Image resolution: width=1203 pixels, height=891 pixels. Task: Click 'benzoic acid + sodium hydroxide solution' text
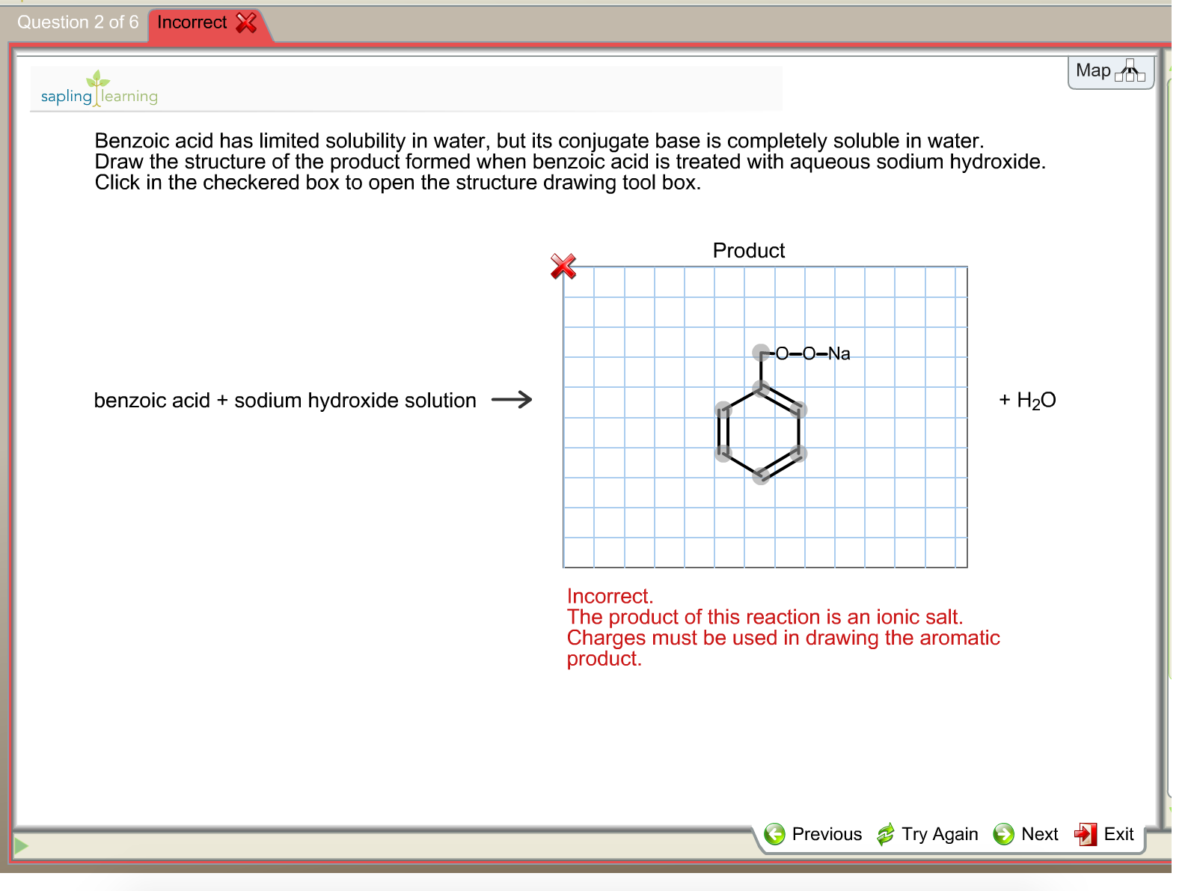tap(285, 401)
